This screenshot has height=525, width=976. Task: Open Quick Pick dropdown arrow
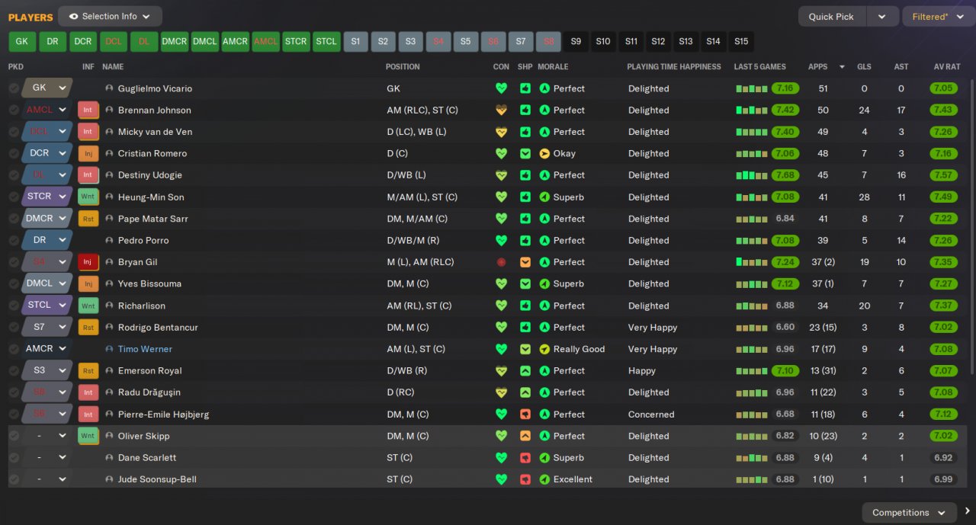882,16
